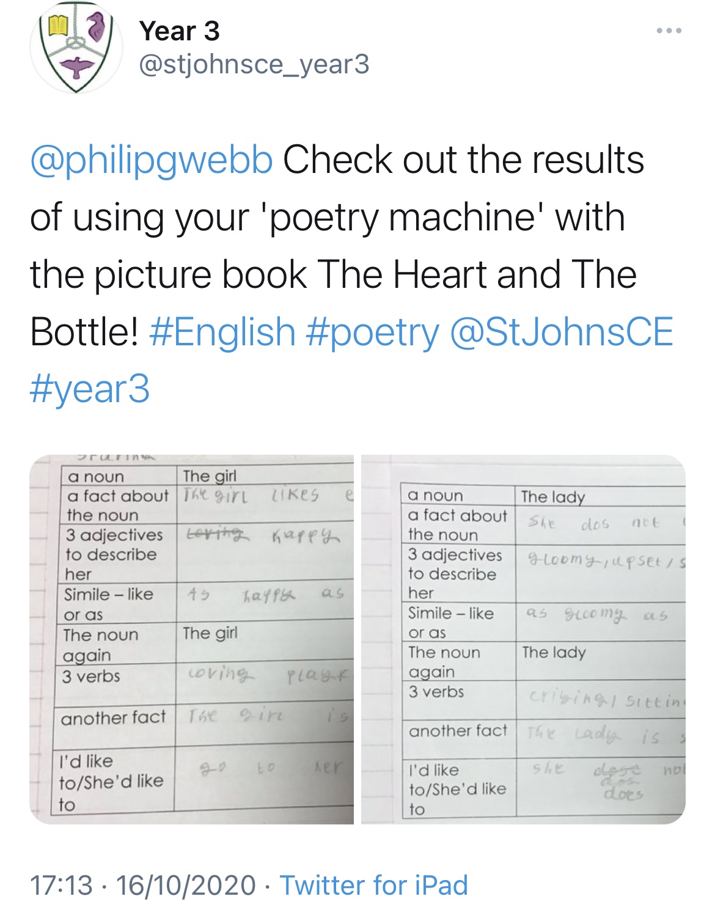Open the @StJohnsCE mention
Screen dimensions: 715x910
click(561, 332)
